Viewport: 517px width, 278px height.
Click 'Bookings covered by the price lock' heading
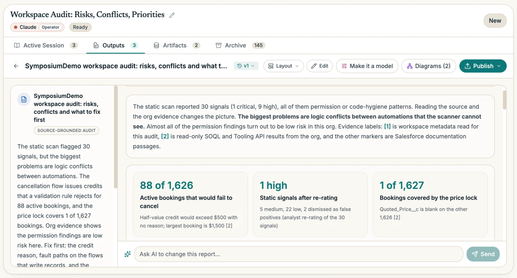pyautogui.click(x=428, y=198)
